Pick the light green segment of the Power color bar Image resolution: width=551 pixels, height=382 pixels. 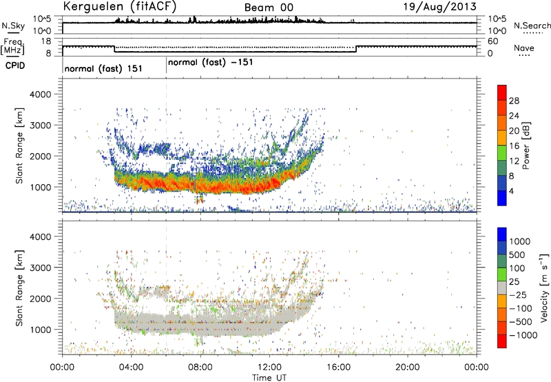pyautogui.click(x=502, y=153)
